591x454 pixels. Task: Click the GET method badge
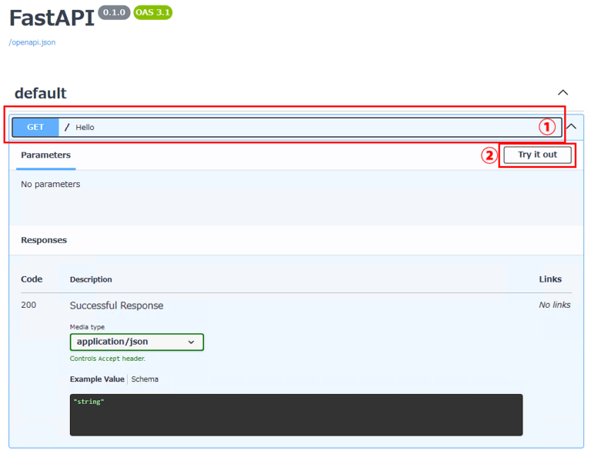pyautogui.click(x=35, y=127)
